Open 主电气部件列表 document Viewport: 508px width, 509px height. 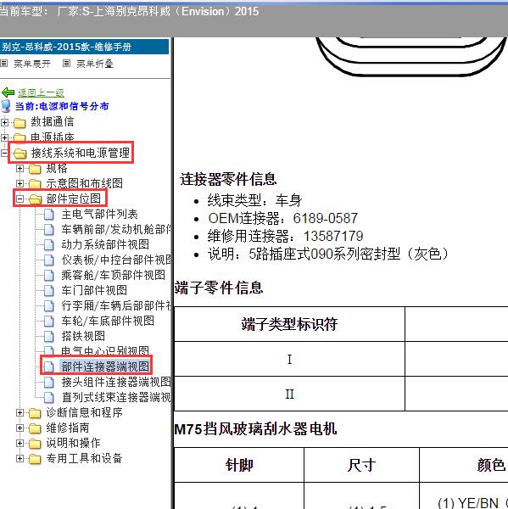coord(100,215)
